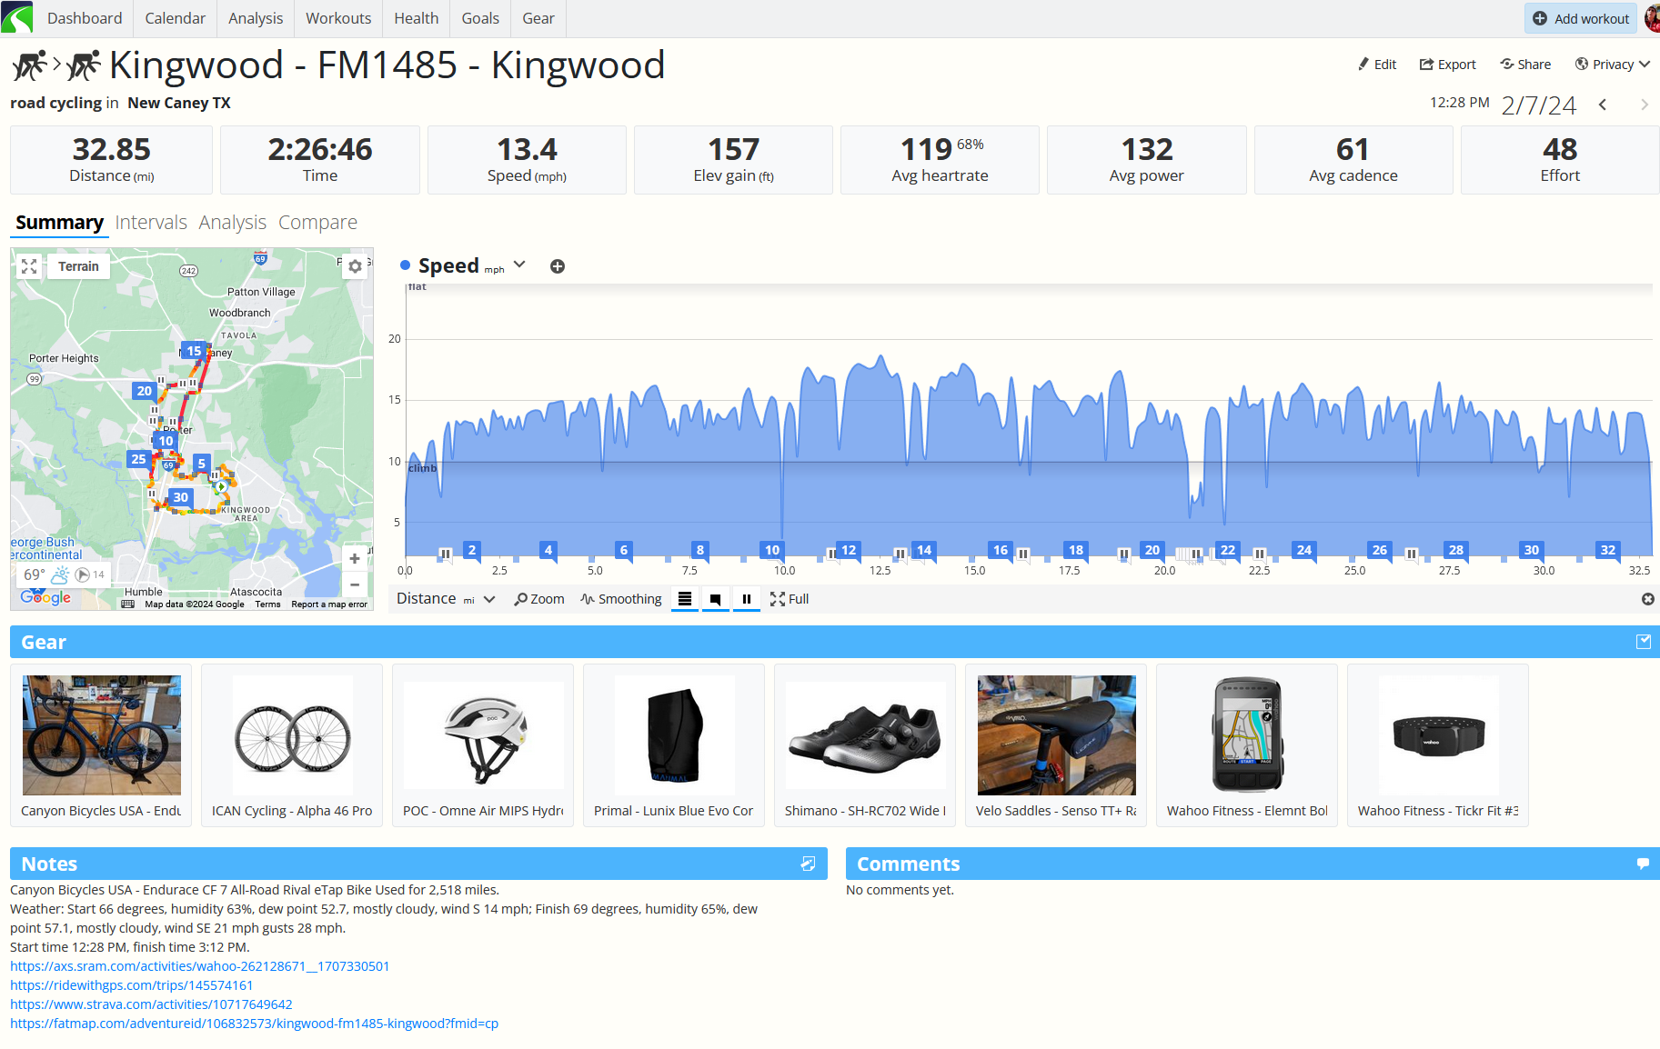Open Wahoo Fitness Elemnt Bolt card
The image size is (1660, 1049).
pyautogui.click(x=1247, y=745)
